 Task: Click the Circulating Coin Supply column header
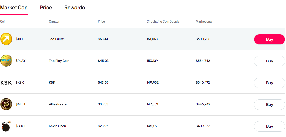point(163,21)
